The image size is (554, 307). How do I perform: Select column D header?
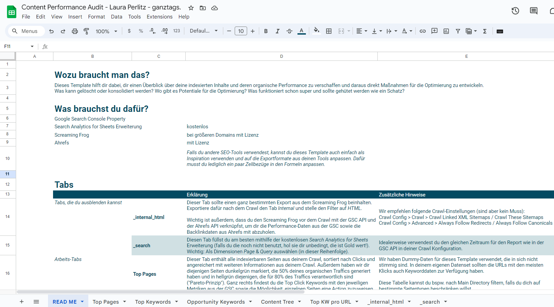tap(281, 56)
